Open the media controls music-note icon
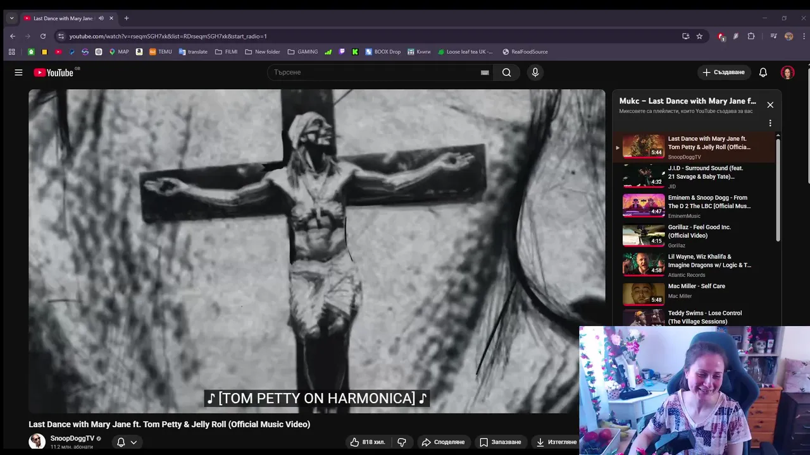Image resolution: width=810 pixels, height=455 pixels. (773, 36)
